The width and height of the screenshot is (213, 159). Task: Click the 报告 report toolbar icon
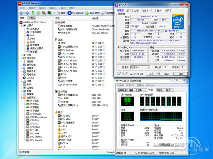(61, 13)
